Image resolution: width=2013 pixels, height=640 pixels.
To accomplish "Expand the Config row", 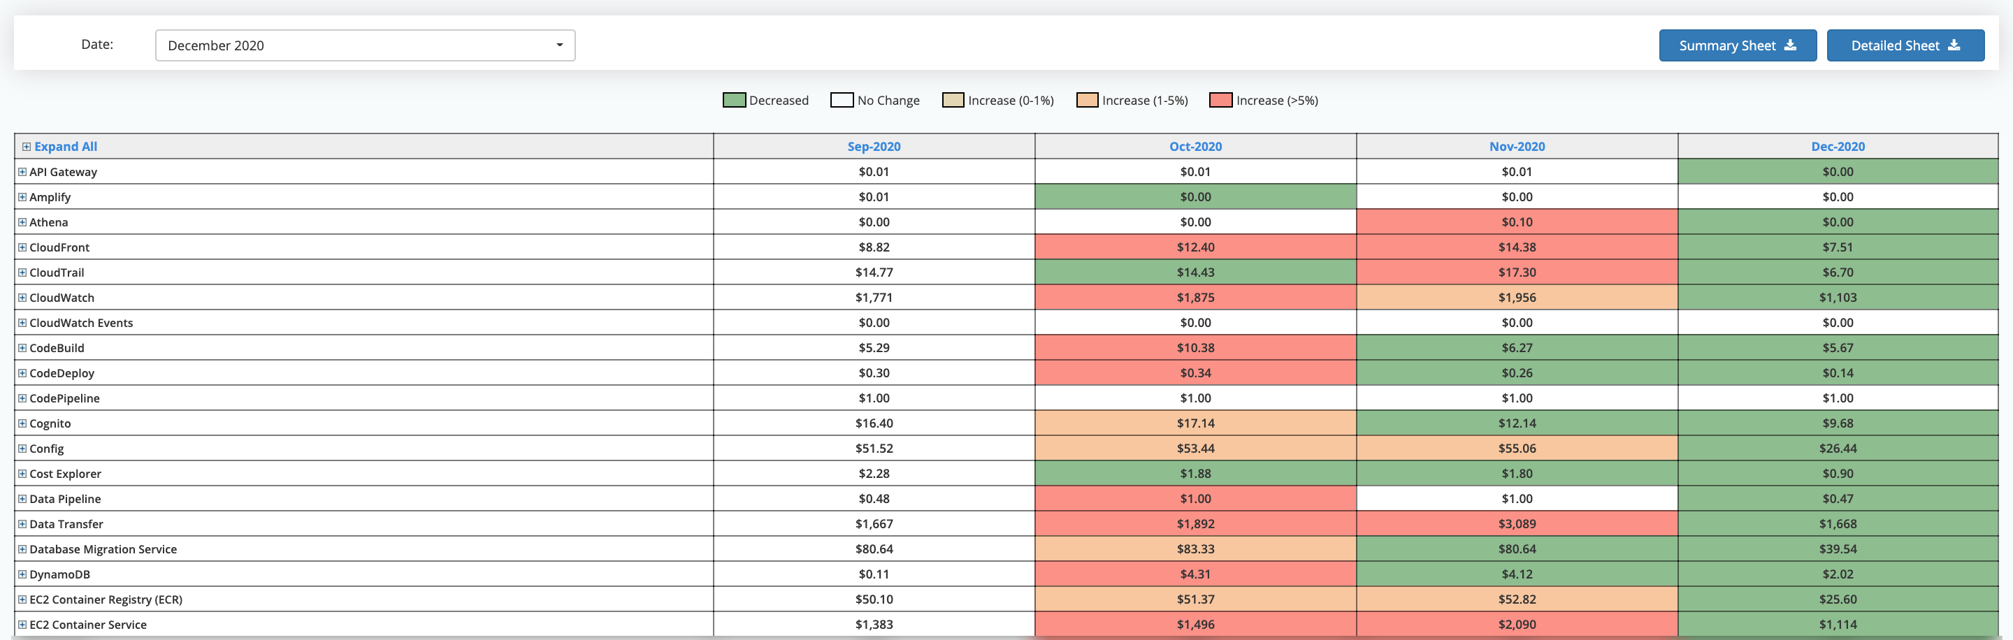I will [22, 448].
